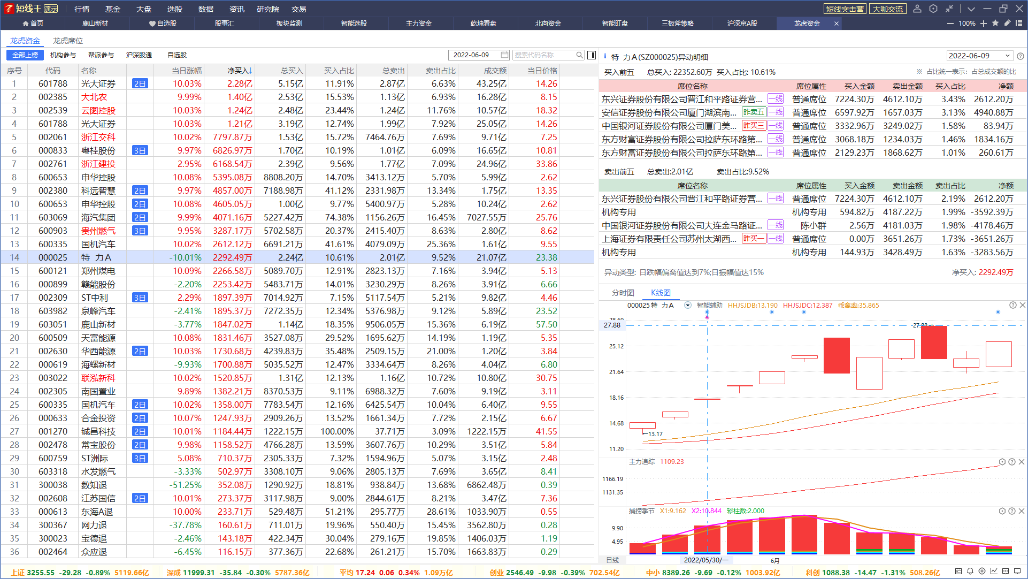Click the 大咖交流 button
The height and width of the screenshot is (579, 1028).
[888, 9]
